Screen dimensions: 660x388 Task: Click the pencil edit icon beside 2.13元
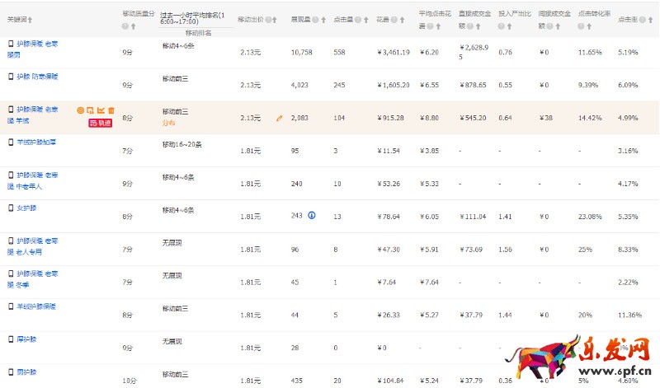(279, 119)
